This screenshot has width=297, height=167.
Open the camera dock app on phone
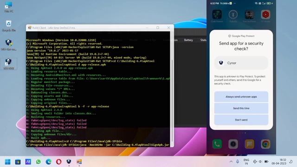click(233, 144)
